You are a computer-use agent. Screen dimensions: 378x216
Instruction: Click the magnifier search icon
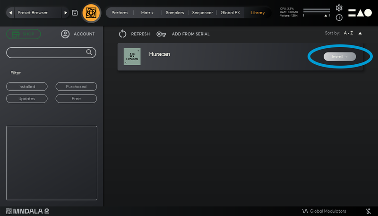(89, 52)
